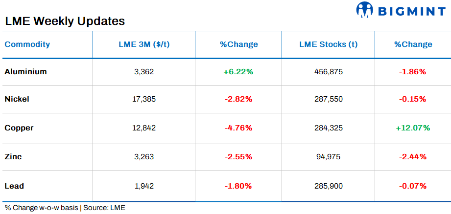Click Lead's 285,900 stocks value
The width and height of the screenshot is (451, 214).
328,186
